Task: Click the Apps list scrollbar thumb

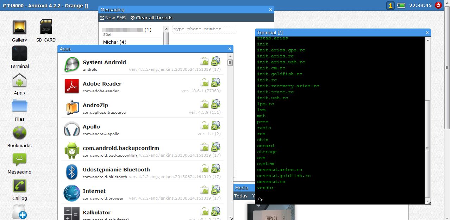Action: [230, 63]
